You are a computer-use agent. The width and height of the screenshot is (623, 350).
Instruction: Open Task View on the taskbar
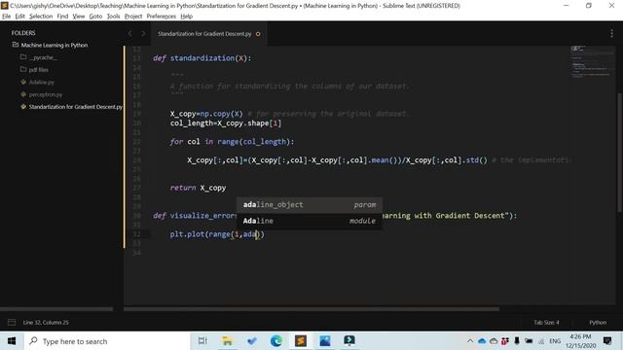click(x=202, y=341)
